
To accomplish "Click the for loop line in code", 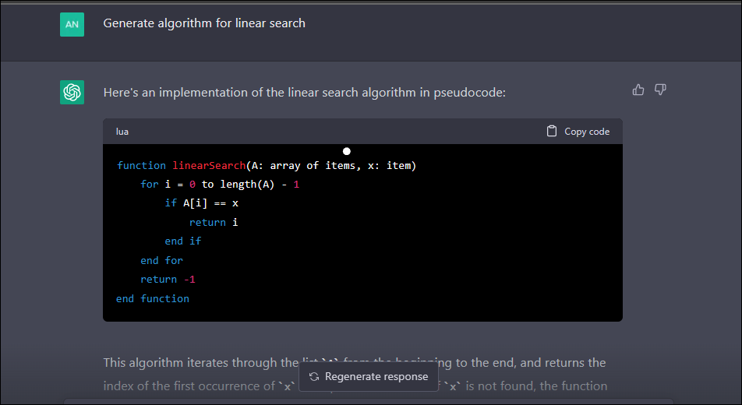I will point(220,185).
